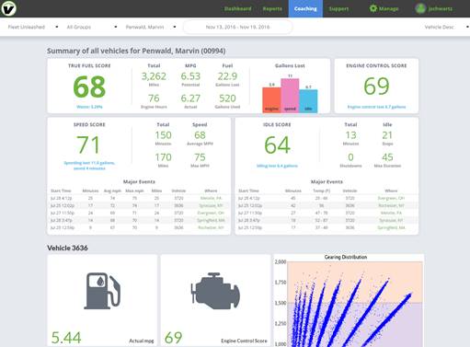The height and width of the screenshot is (347, 470).
Task: Click the 22.9 gallons lost value
Action: coord(227,76)
